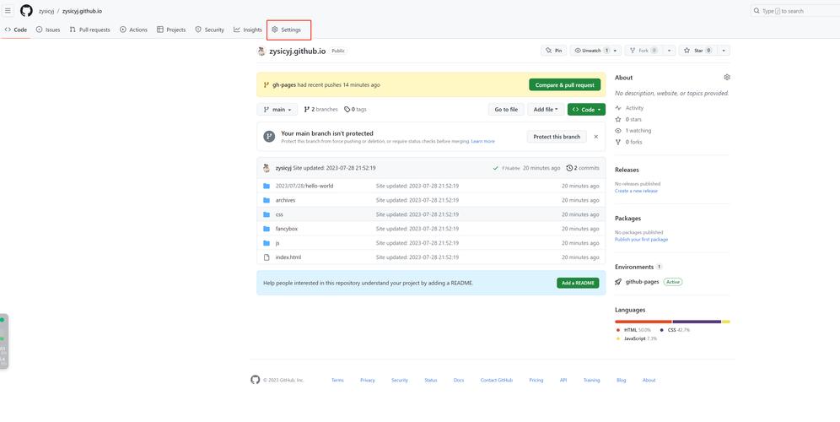
Task: Click Publish your first package
Action: (641, 240)
